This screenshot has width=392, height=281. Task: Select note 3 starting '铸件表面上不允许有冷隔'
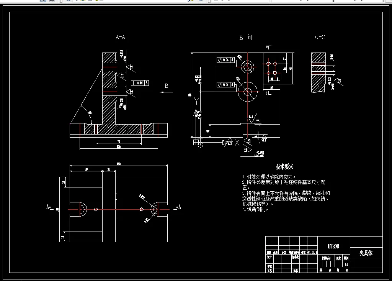point(286,198)
